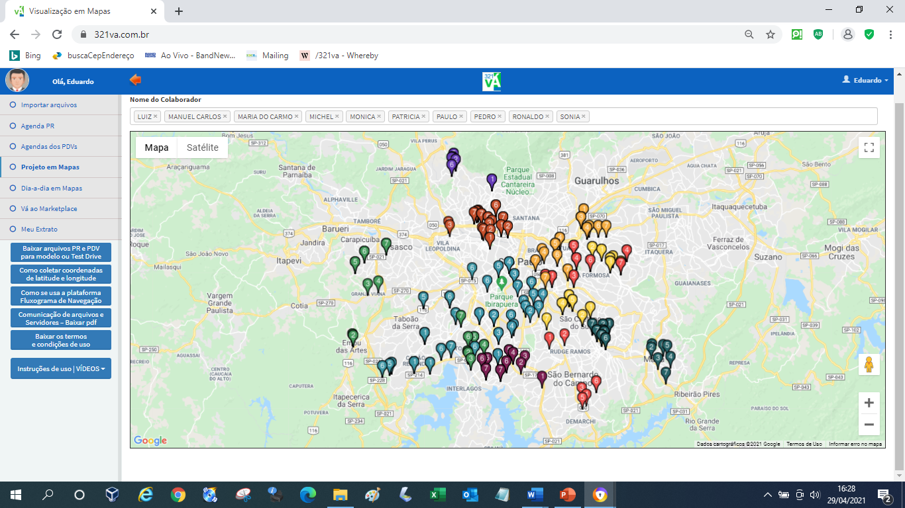Remove LUIZ from collaborator filter
Screen dimensions: 905x508
(156, 116)
